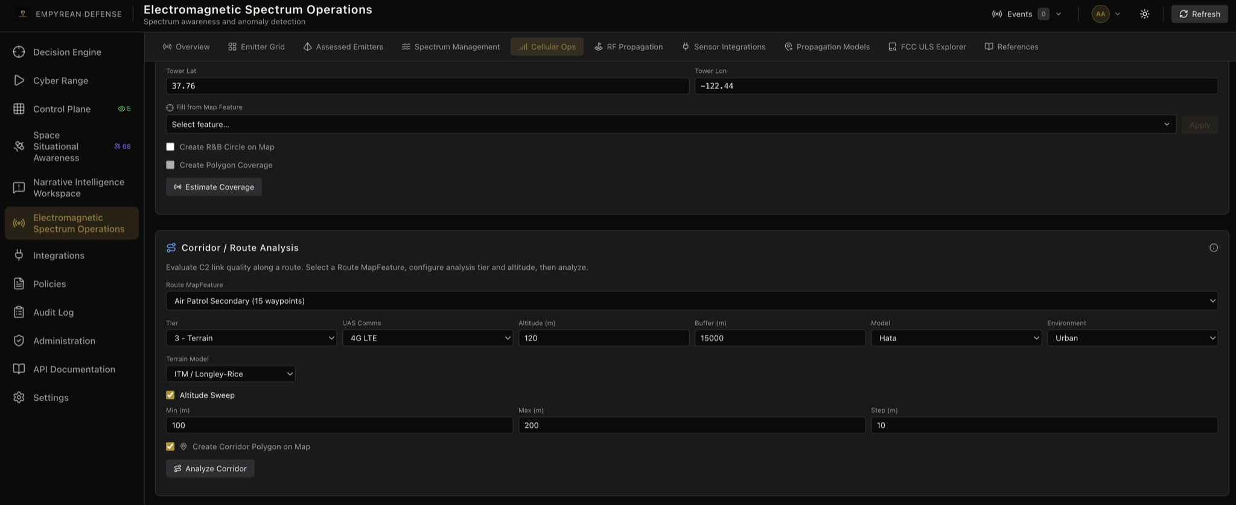Click the Policies document icon
The width and height of the screenshot is (1236, 505).
coord(19,283)
